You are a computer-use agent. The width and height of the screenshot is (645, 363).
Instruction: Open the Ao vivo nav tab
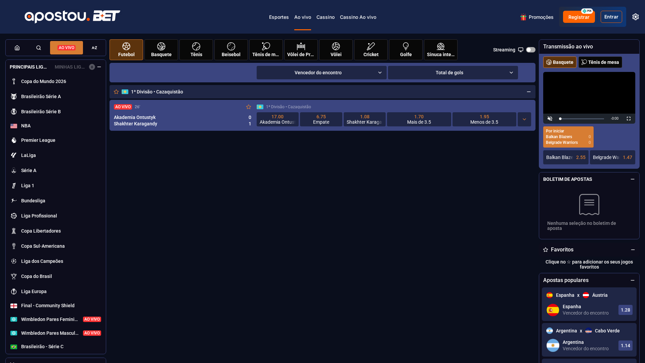click(303, 17)
